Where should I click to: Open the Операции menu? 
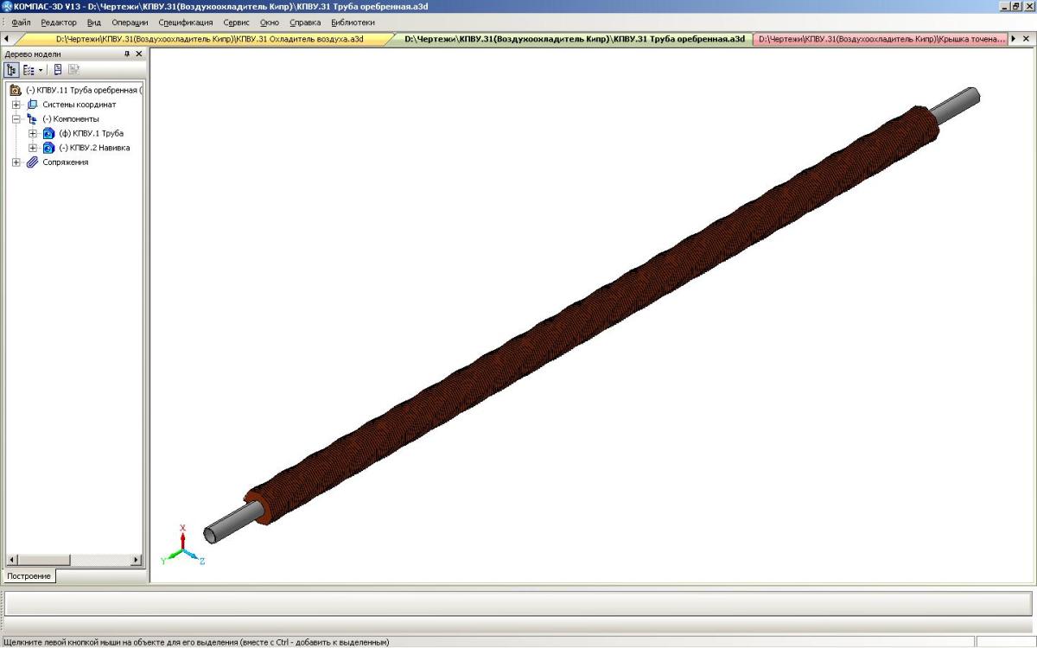(x=130, y=22)
